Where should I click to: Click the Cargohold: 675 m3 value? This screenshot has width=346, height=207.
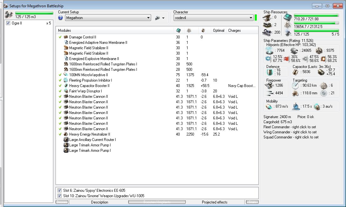[278, 122]
